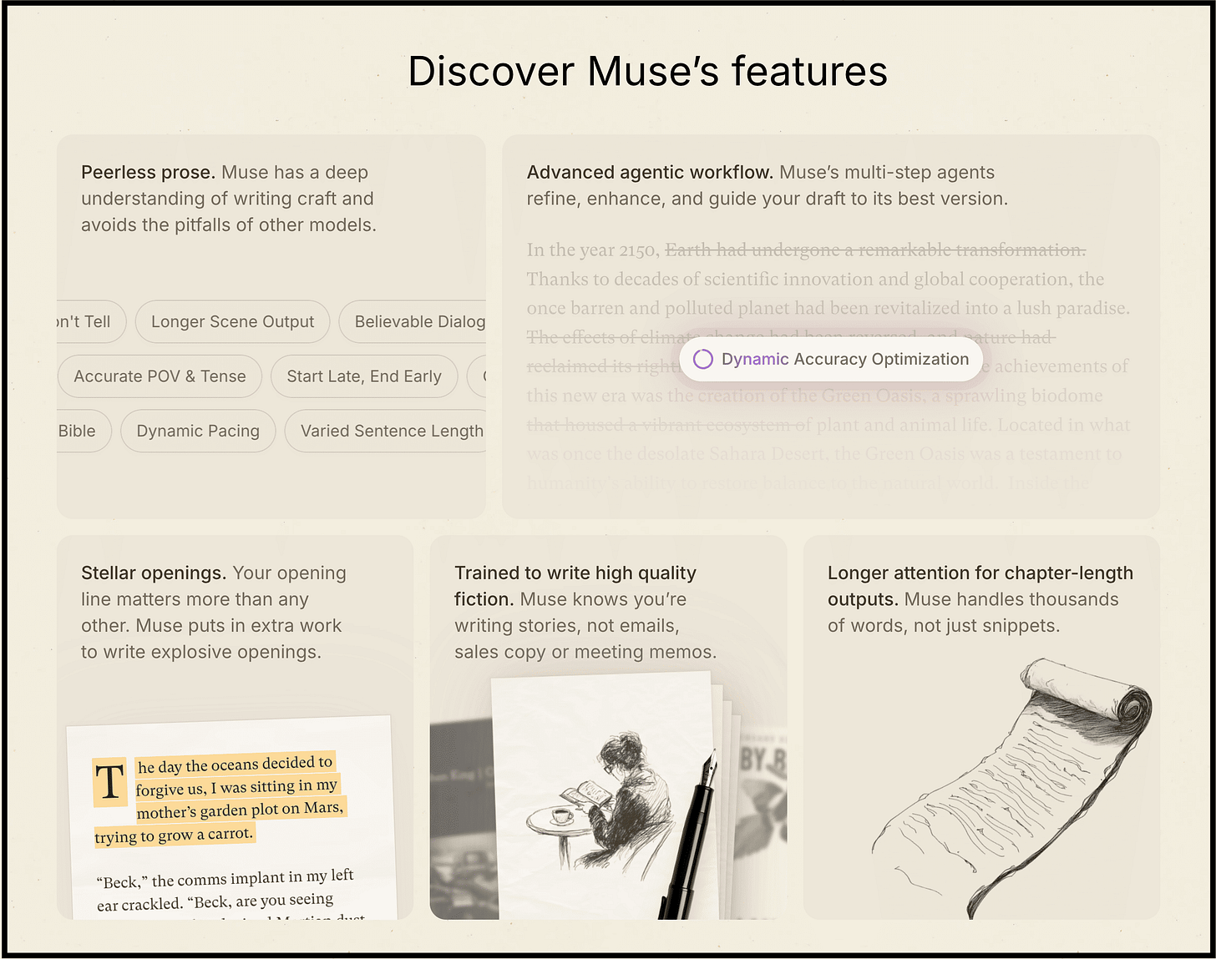Select the Believable Dialog chip
The width and height of the screenshot is (1216, 959).
point(413,321)
